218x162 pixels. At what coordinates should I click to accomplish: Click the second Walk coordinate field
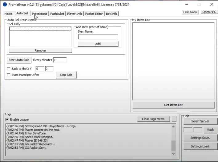(198, 130)
